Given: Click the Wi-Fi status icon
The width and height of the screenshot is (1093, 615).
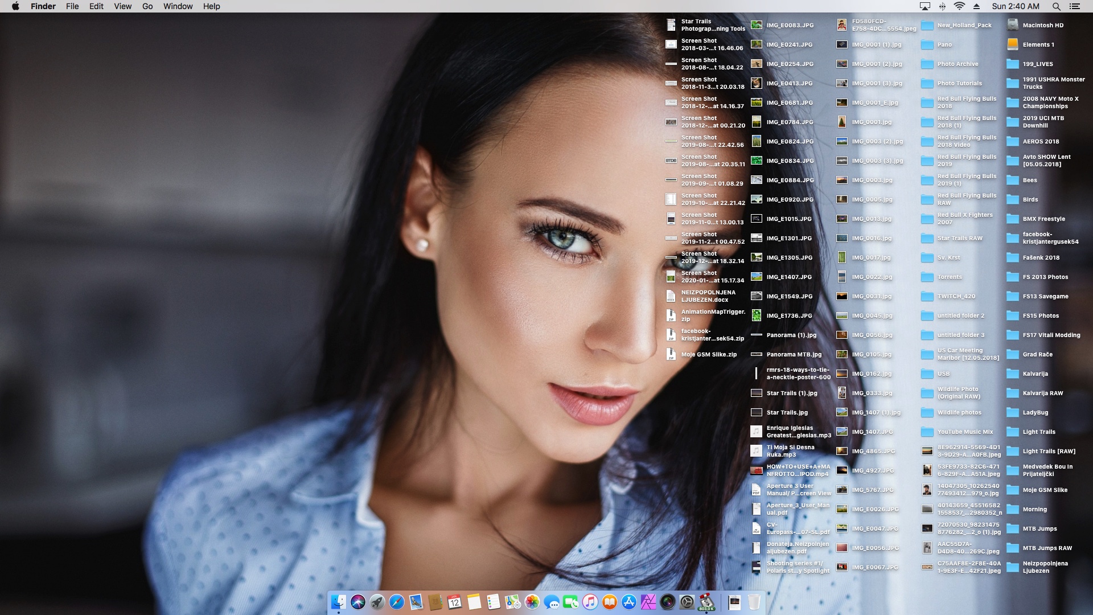Looking at the screenshot, I should [x=960, y=6].
